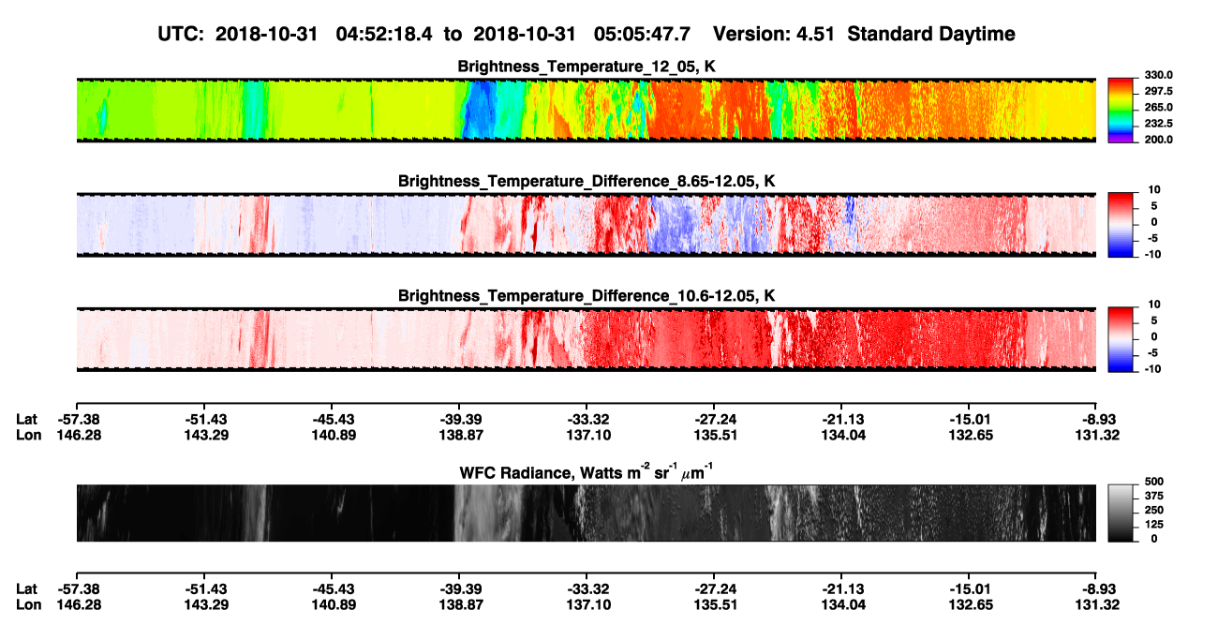Click the grayscale color bar for WFC Radiance
1218x625 pixels.
[1121, 513]
